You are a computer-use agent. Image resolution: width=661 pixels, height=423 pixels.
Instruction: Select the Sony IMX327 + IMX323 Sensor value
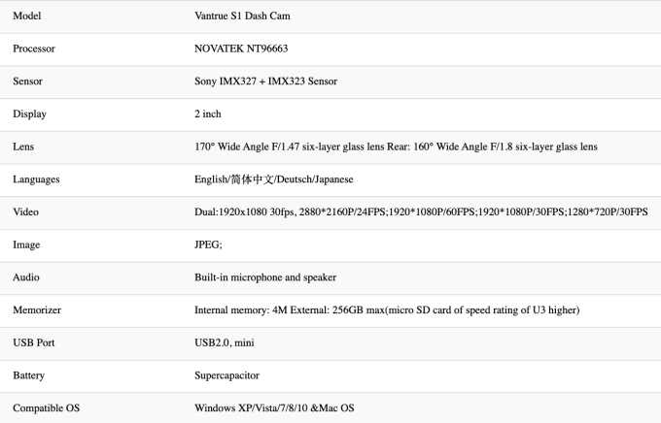pyautogui.click(x=266, y=81)
